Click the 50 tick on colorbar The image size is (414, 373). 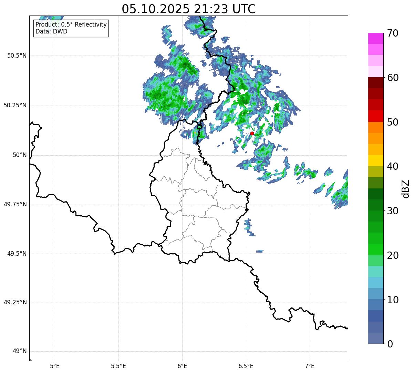(393, 122)
